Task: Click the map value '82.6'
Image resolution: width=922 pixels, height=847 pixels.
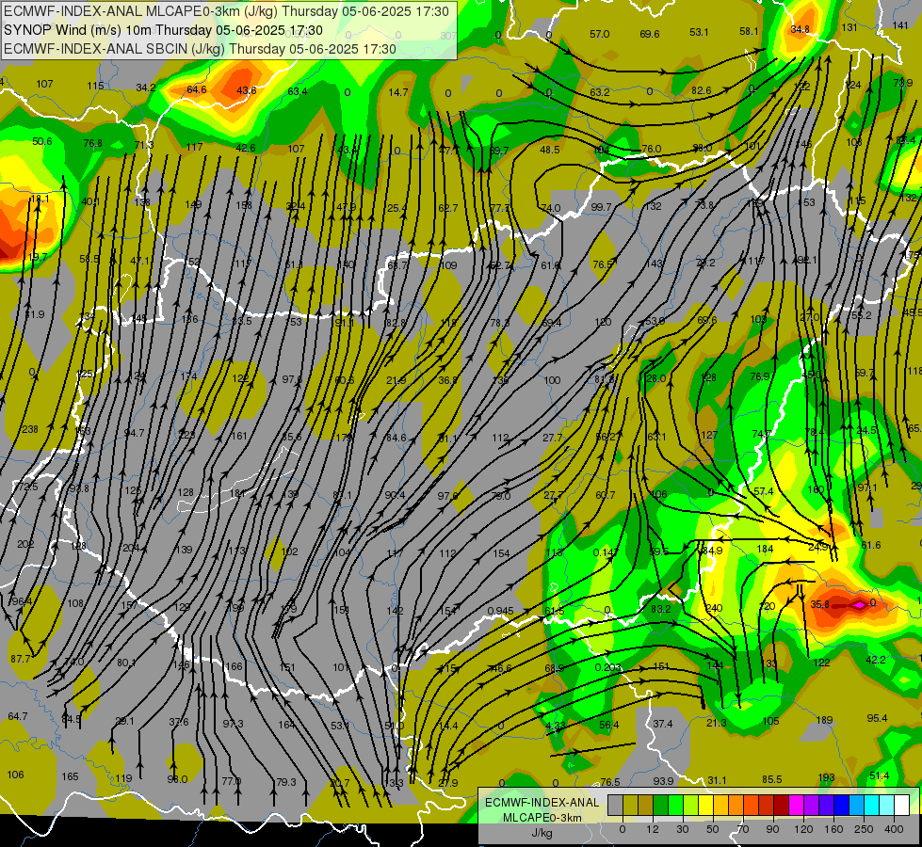Action: tap(701, 90)
